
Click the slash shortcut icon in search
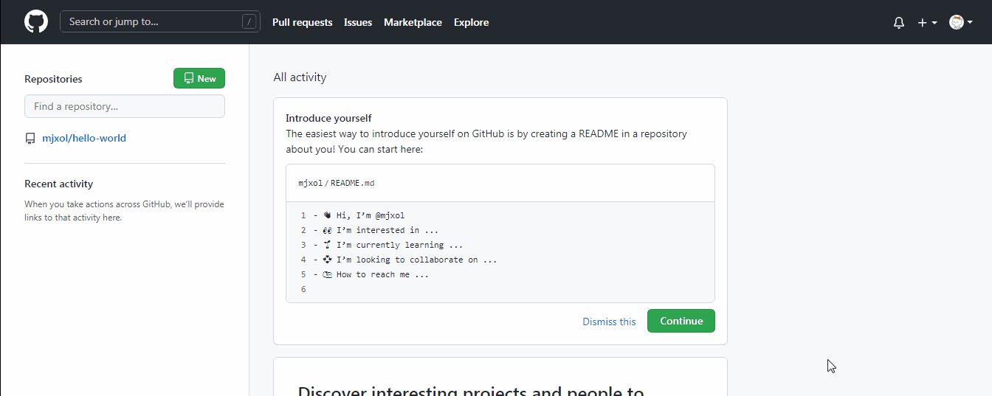tap(249, 22)
